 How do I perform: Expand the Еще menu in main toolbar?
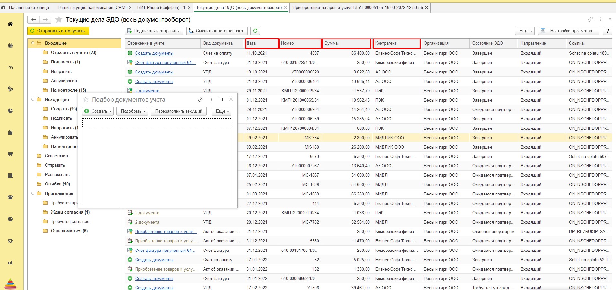click(x=525, y=31)
